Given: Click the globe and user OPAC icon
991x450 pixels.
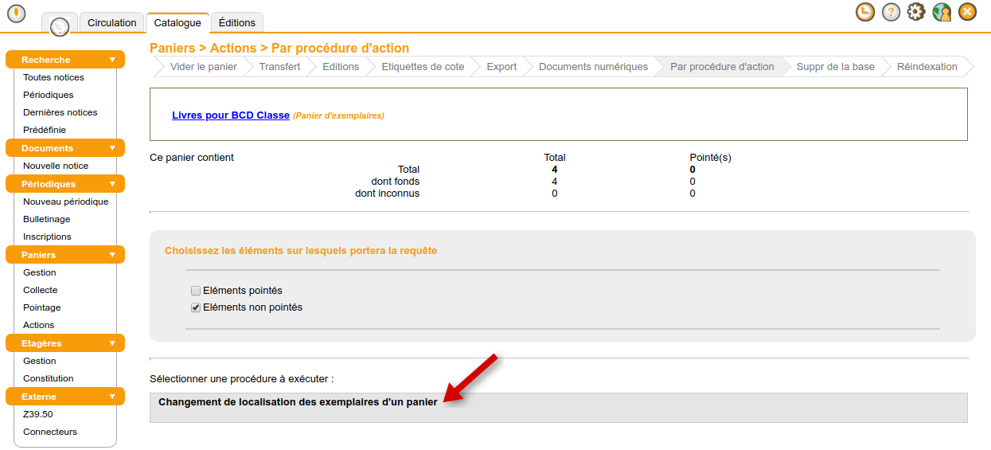Looking at the screenshot, I should click(942, 12).
